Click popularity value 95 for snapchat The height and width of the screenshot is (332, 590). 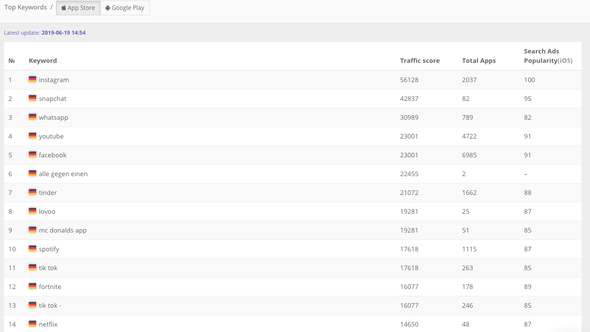[x=528, y=99]
